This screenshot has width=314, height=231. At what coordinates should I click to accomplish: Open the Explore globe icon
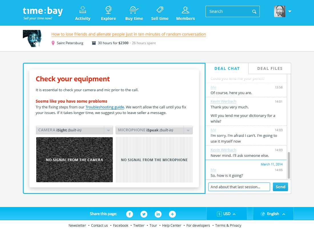click(x=108, y=10)
